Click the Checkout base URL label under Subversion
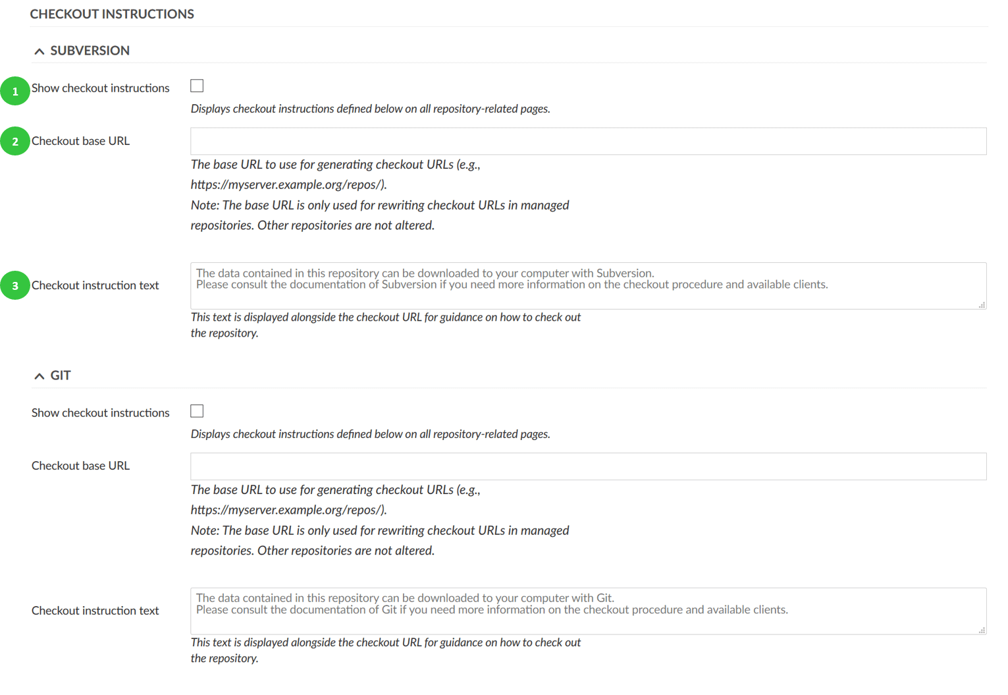Screen dimensions: 1008x695 [81, 141]
